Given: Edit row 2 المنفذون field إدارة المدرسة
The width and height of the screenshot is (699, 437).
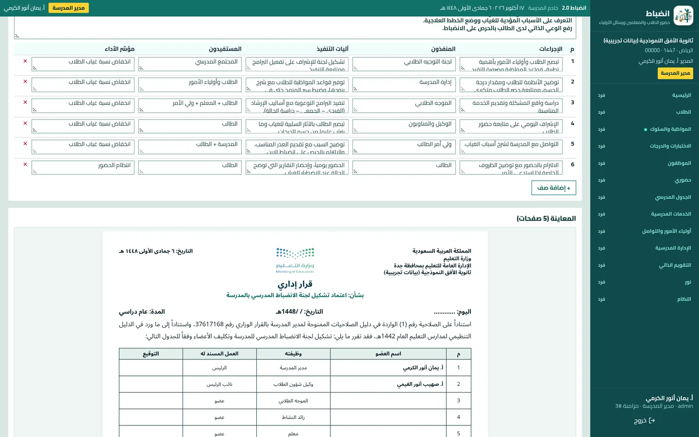Looking at the screenshot, I should click(x=404, y=85).
